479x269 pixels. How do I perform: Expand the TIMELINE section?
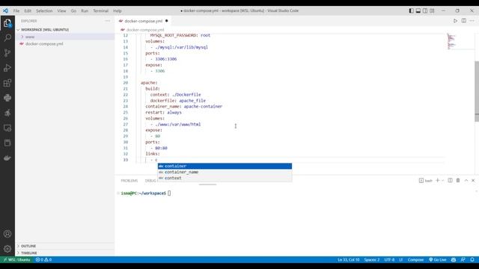point(29,253)
